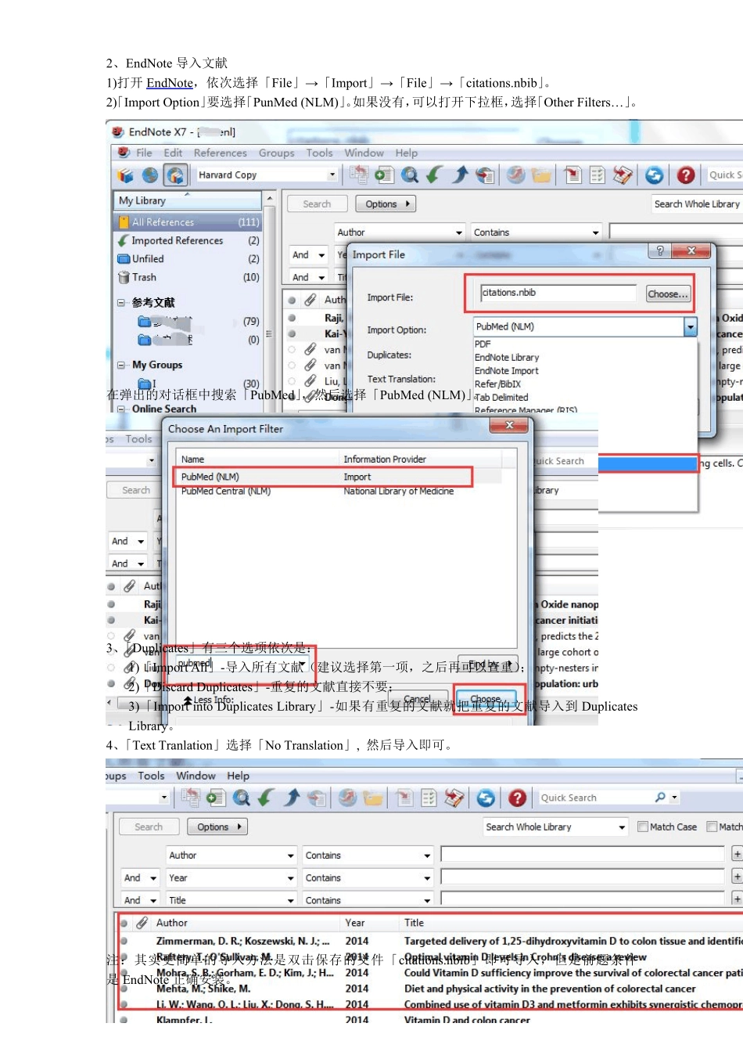
Task: Expand the Search Whole Library dropdown with arrow
Action: [622, 827]
